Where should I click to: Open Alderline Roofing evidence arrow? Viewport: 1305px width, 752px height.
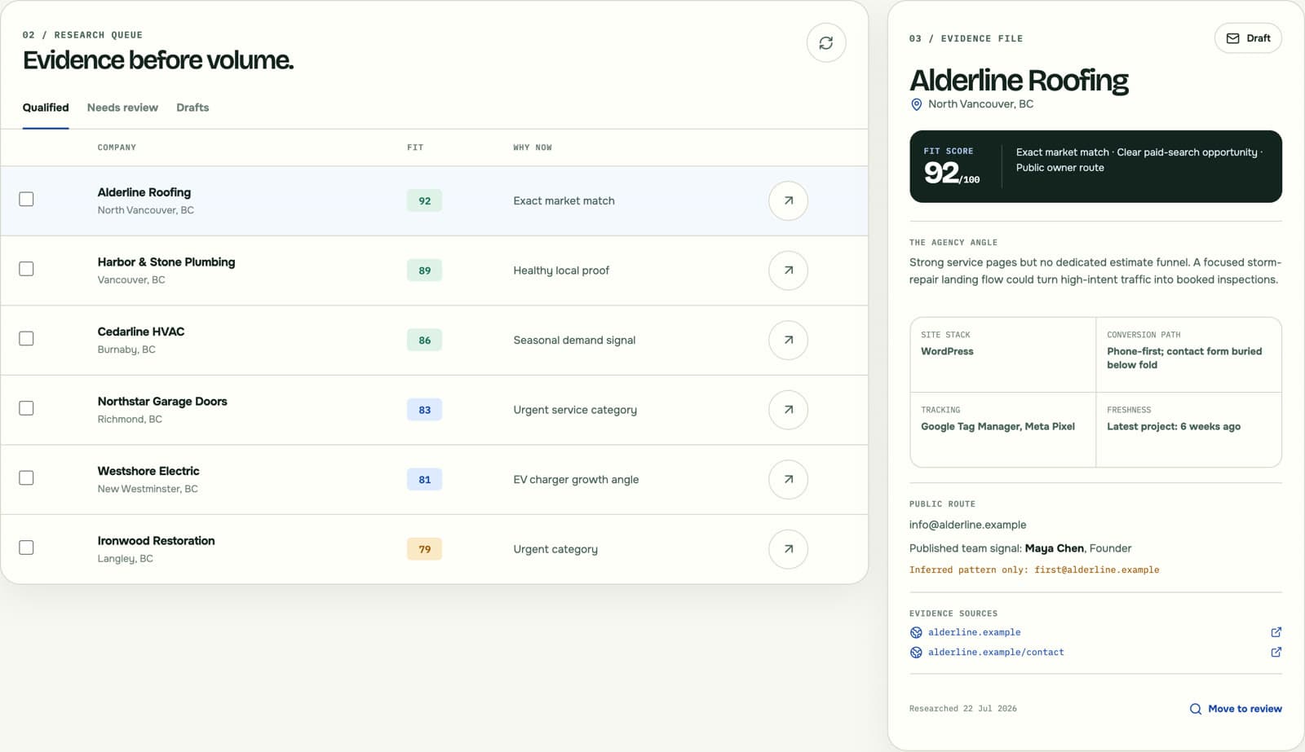788,200
